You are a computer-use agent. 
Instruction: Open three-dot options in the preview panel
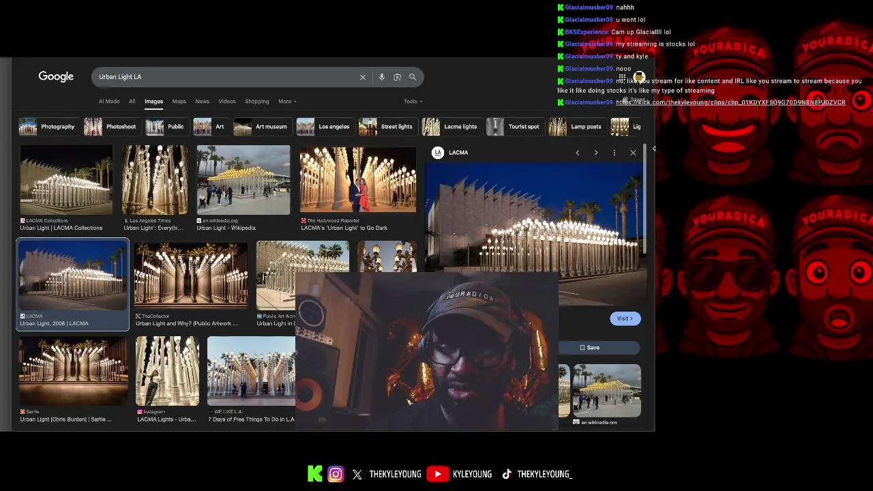[x=615, y=153]
